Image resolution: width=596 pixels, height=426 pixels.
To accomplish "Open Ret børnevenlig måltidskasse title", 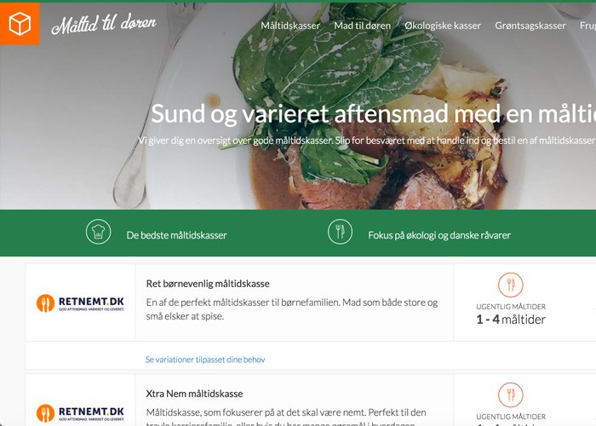I will pos(208,284).
